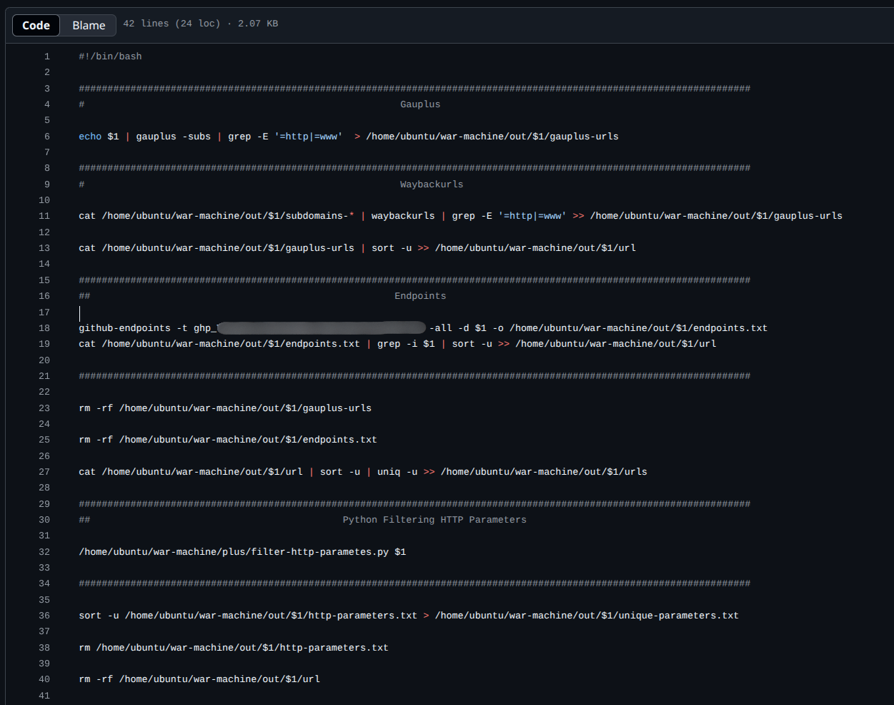
Task: Click line number 27
Action: pyautogui.click(x=44, y=472)
